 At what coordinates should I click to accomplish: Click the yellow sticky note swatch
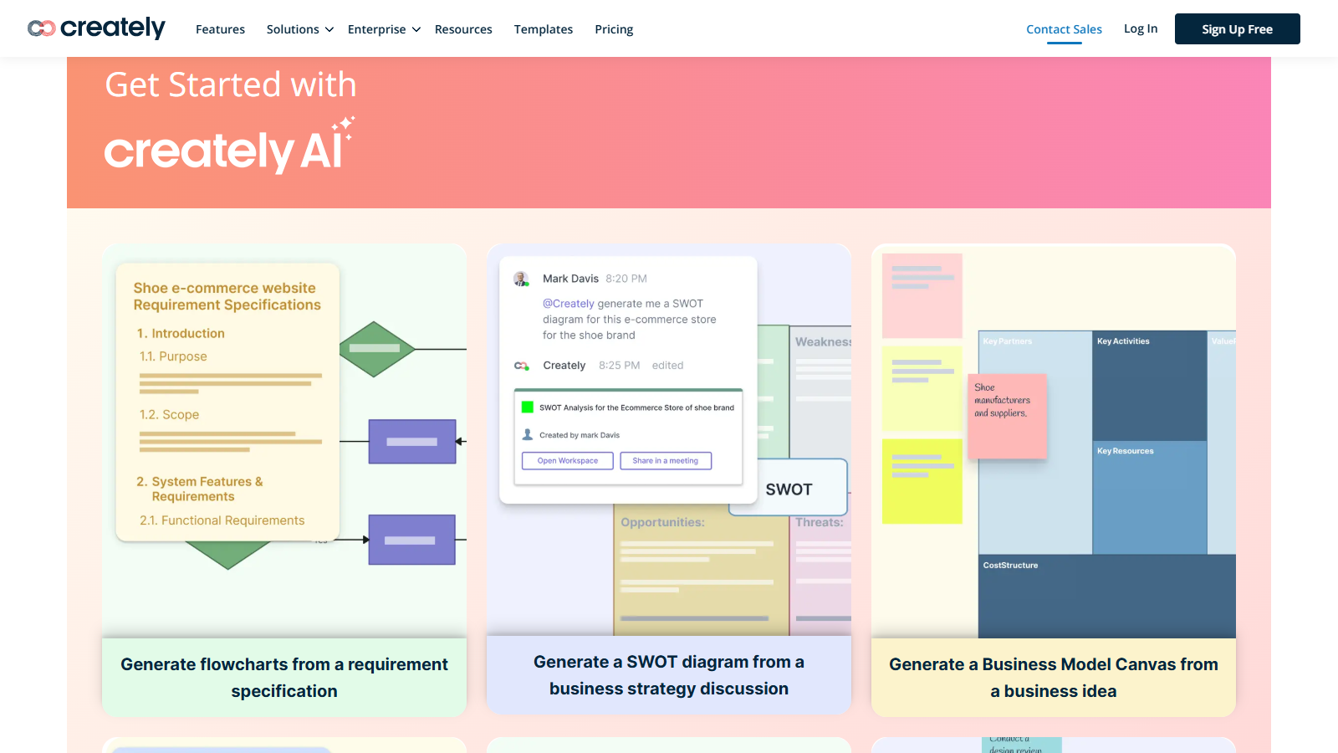(x=922, y=481)
